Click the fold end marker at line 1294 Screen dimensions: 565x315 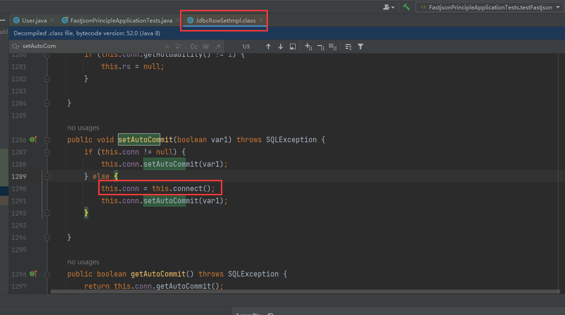pyautogui.click(x=47, y=238)
